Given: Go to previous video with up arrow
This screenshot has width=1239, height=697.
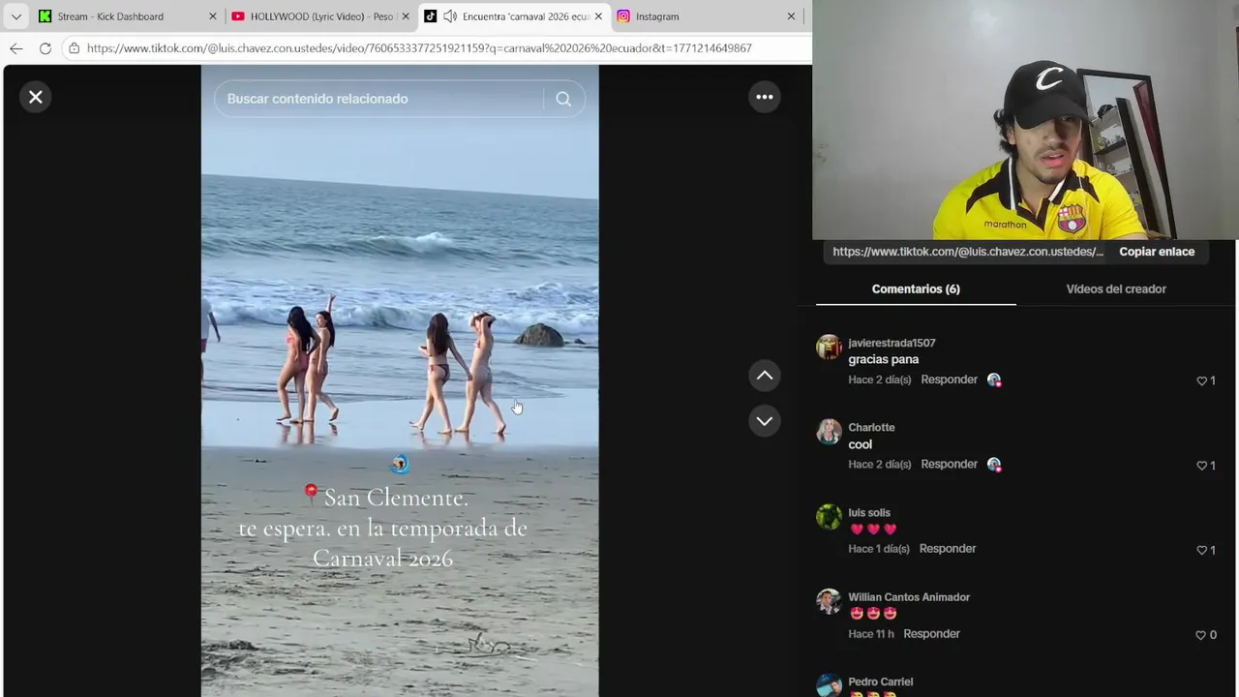Looking at the screenshot, I should click(x=765, y=376).
